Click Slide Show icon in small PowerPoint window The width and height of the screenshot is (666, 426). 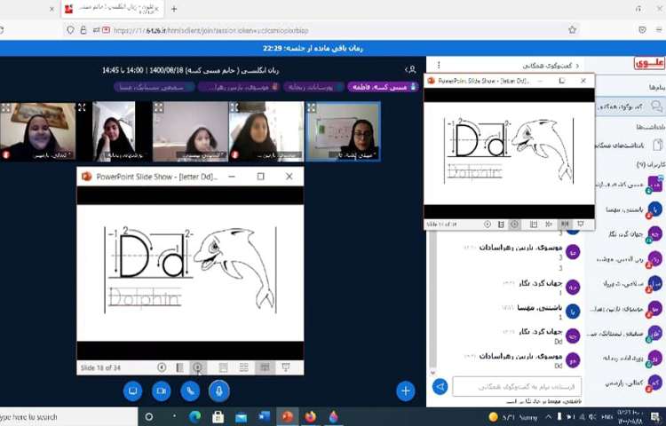[581, 224]
